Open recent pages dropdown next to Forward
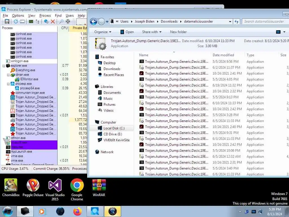Viewport: 289px width, 217px height. point(107,22)
